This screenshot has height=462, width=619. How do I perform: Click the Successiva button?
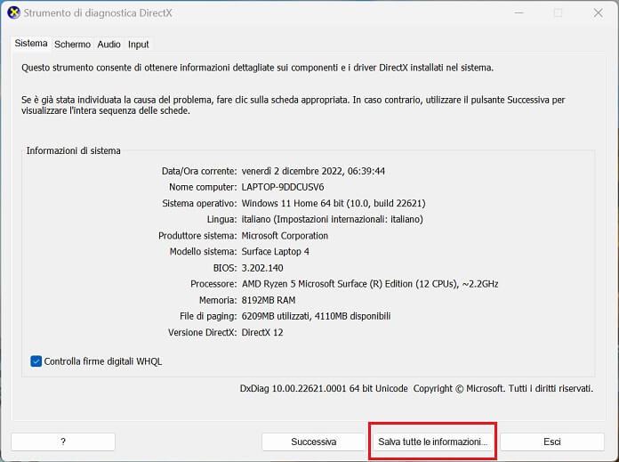[x=313, y=442]
